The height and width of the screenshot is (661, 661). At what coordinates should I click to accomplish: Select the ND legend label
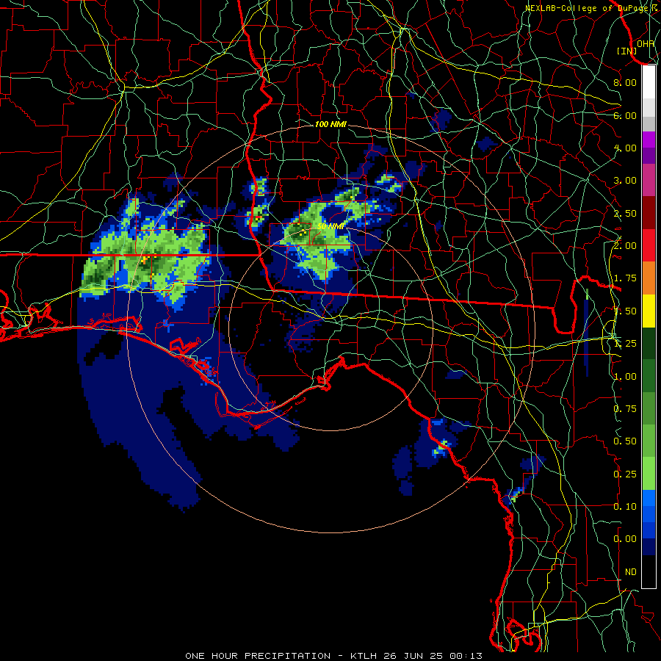[x=631, y=572]
